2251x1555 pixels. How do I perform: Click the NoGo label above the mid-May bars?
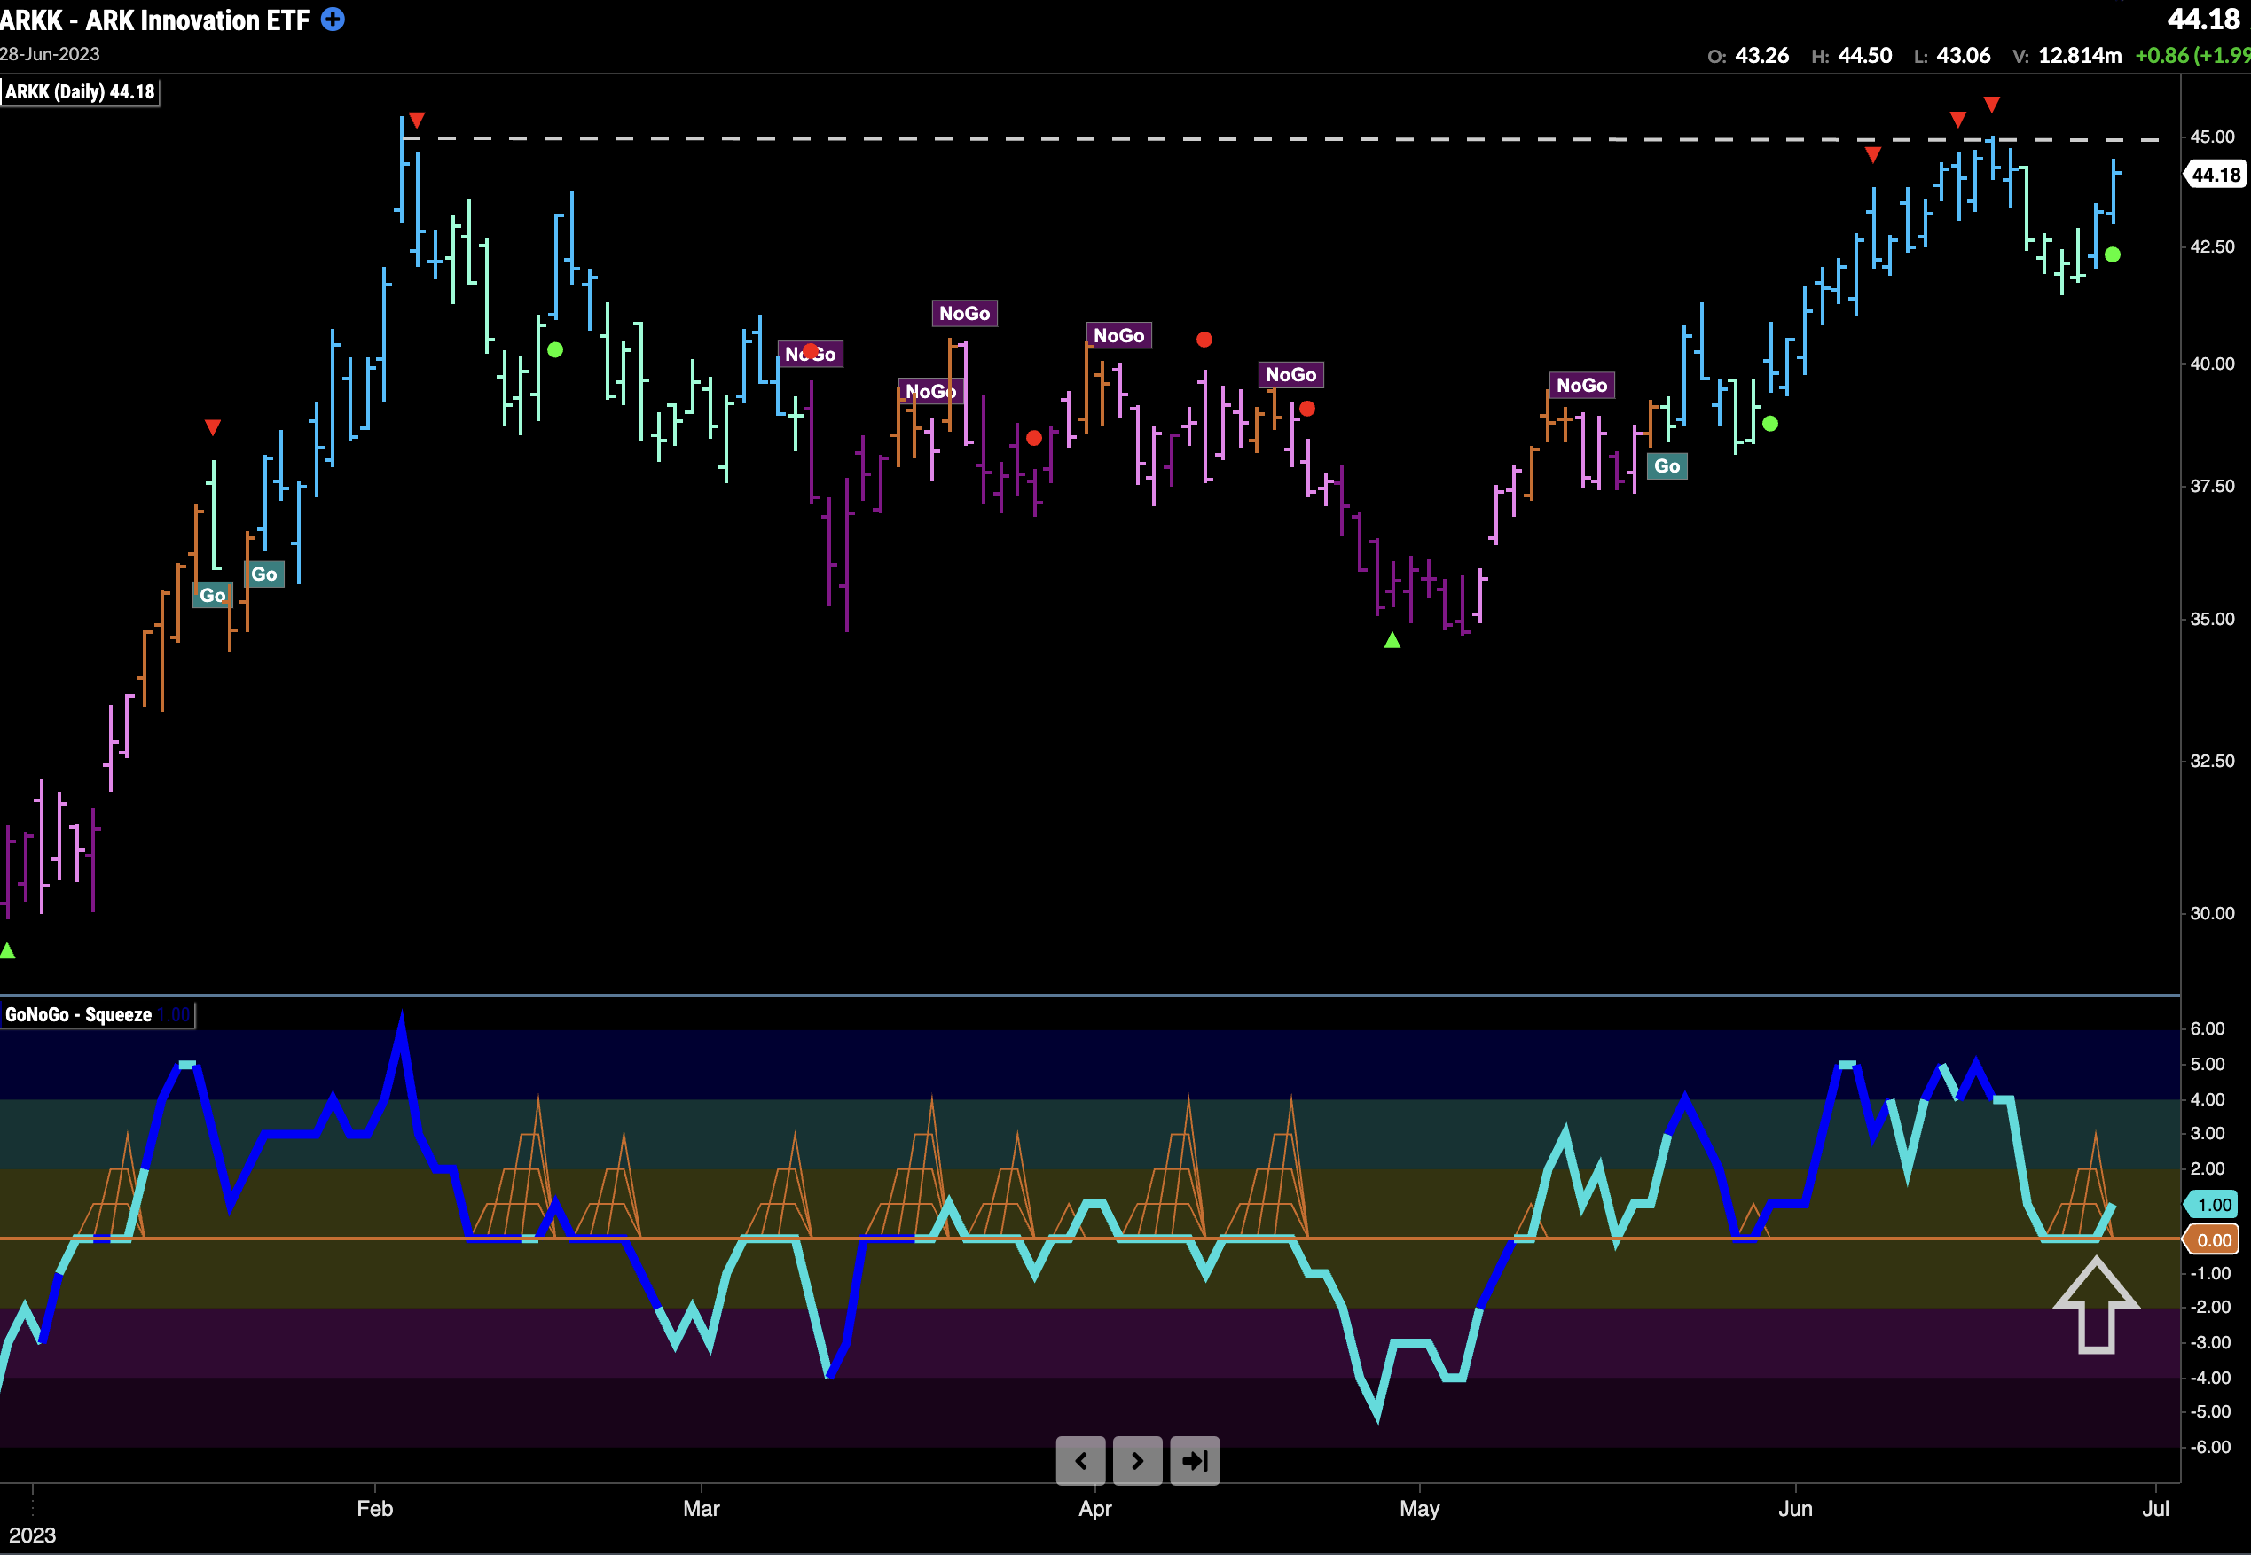pos(1581,385)
